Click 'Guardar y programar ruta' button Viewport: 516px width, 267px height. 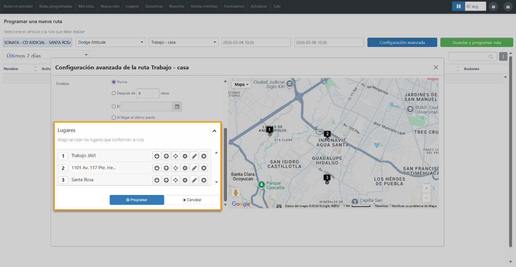[476, 42]
